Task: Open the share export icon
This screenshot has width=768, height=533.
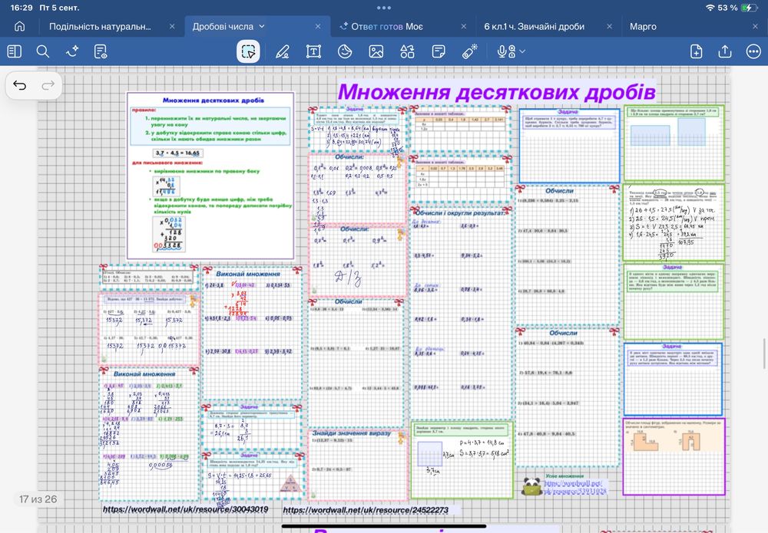Action: [725, 51]
